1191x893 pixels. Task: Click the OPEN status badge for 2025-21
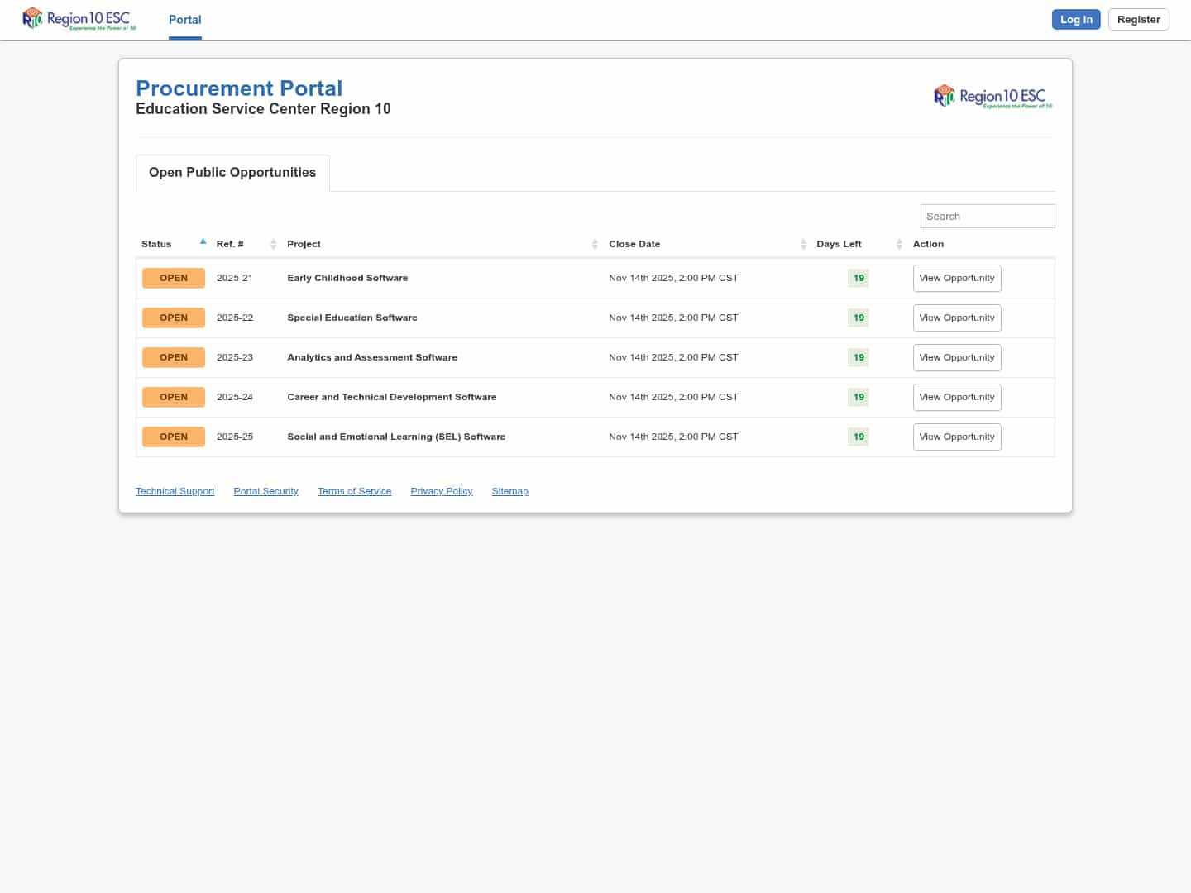coord(174,279)
